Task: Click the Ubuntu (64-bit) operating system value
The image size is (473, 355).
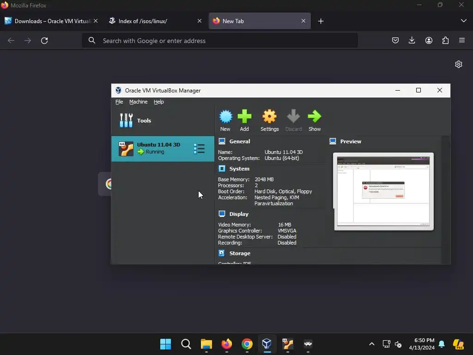Action: pos(282,158)
